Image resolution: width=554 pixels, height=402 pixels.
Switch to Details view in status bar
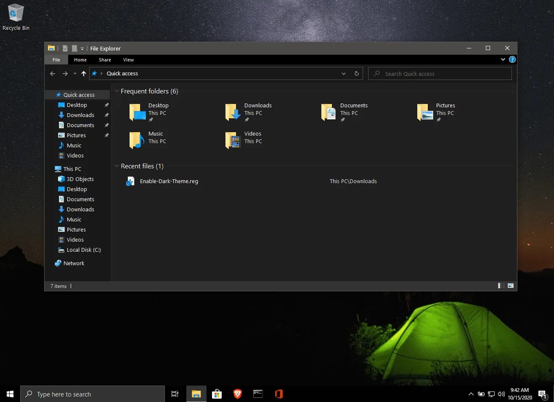501,286
